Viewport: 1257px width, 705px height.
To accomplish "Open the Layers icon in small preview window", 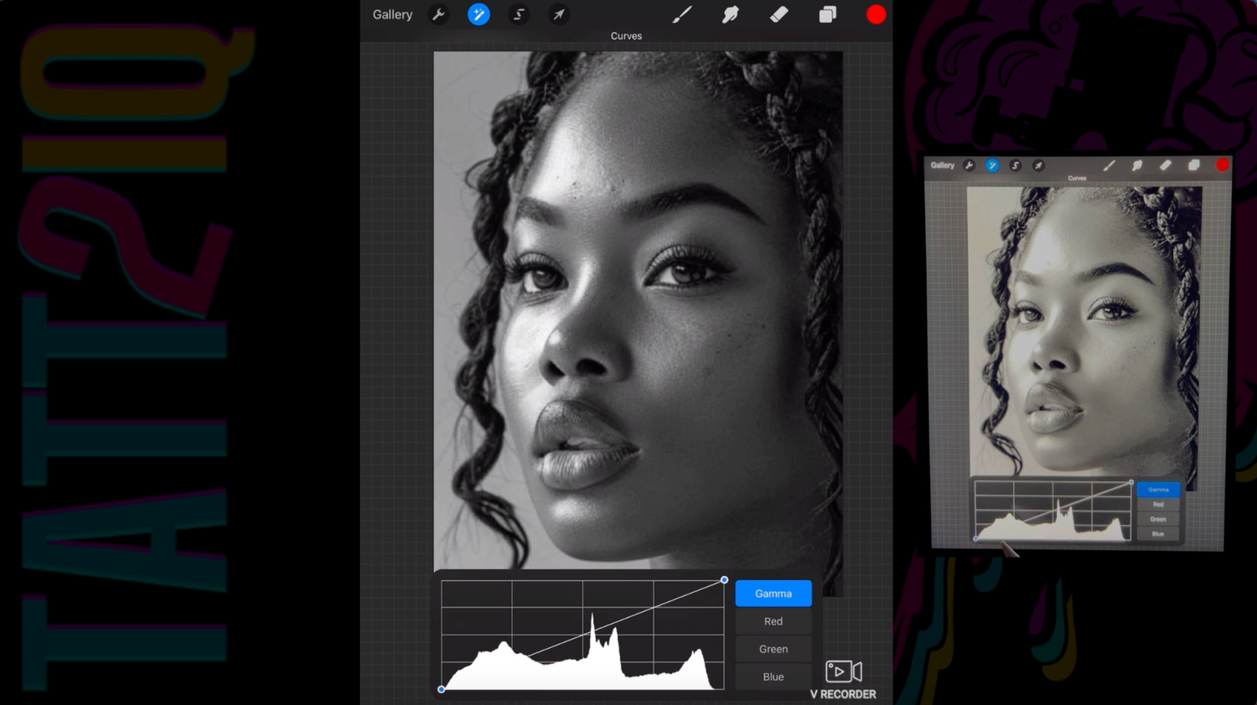I will click(x=1194, y=165).
